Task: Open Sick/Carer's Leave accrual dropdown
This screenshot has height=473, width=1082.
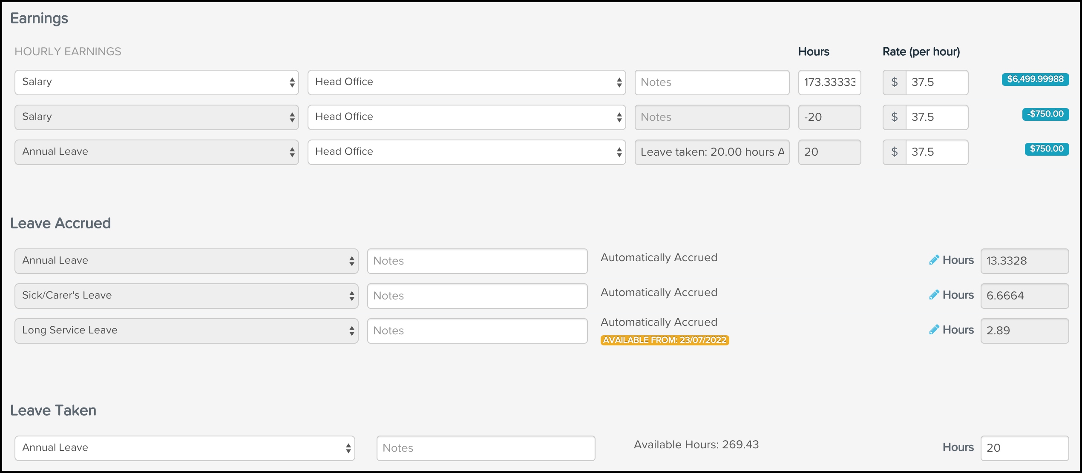Action: (186, 296)
